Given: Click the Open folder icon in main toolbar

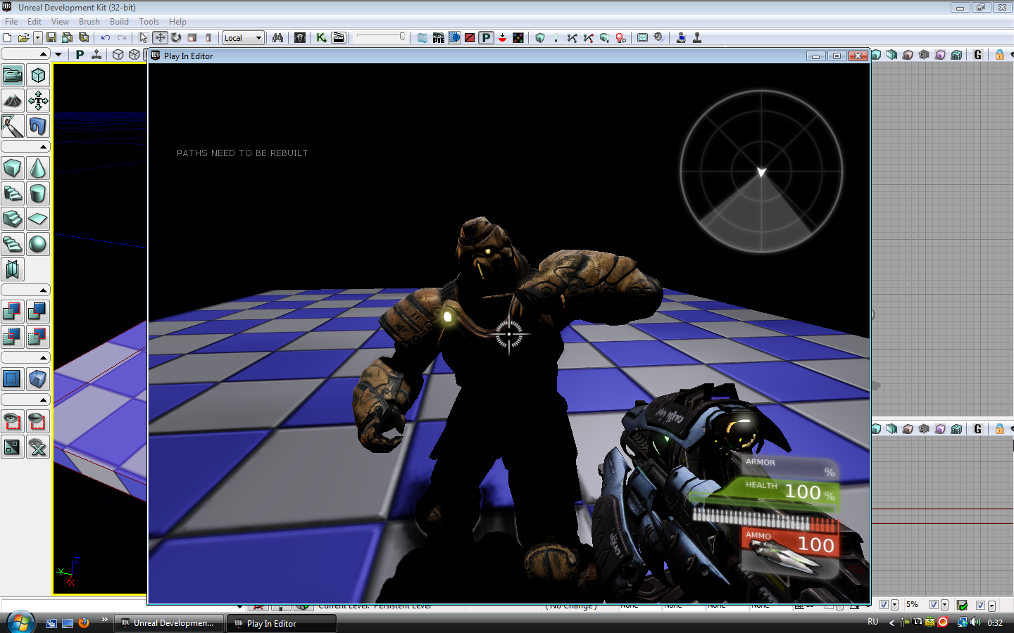Looking at the screenshot, I should (x=23, y=38).
